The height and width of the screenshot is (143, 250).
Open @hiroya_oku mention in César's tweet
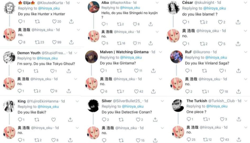click(214, 8)
